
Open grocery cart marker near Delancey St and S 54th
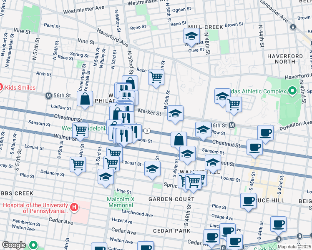pos(78,165)
